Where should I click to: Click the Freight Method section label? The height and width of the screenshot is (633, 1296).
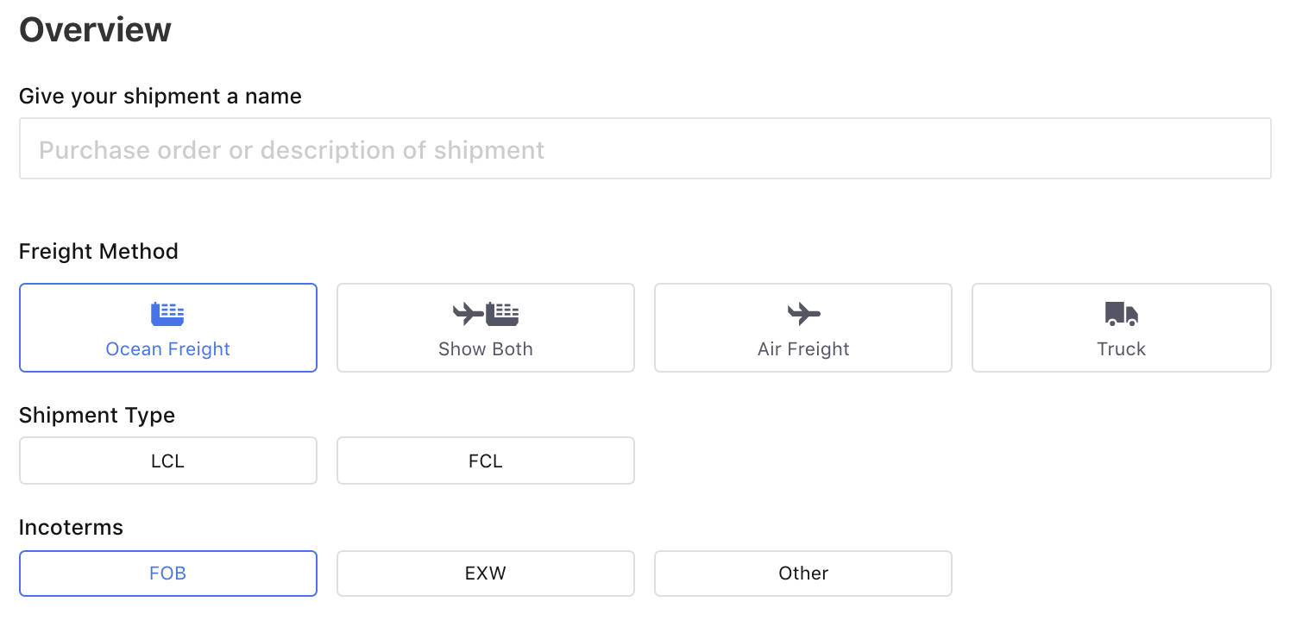click(98, 251)
